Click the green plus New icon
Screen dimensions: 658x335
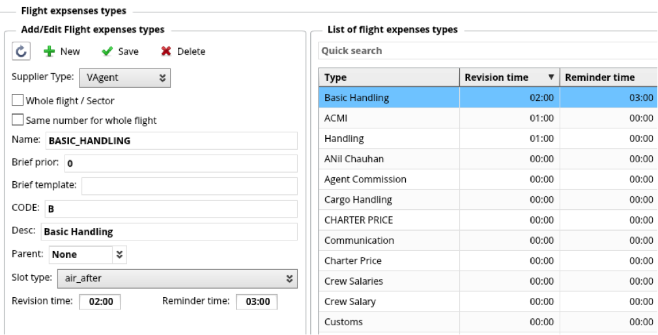click(49, 51)
